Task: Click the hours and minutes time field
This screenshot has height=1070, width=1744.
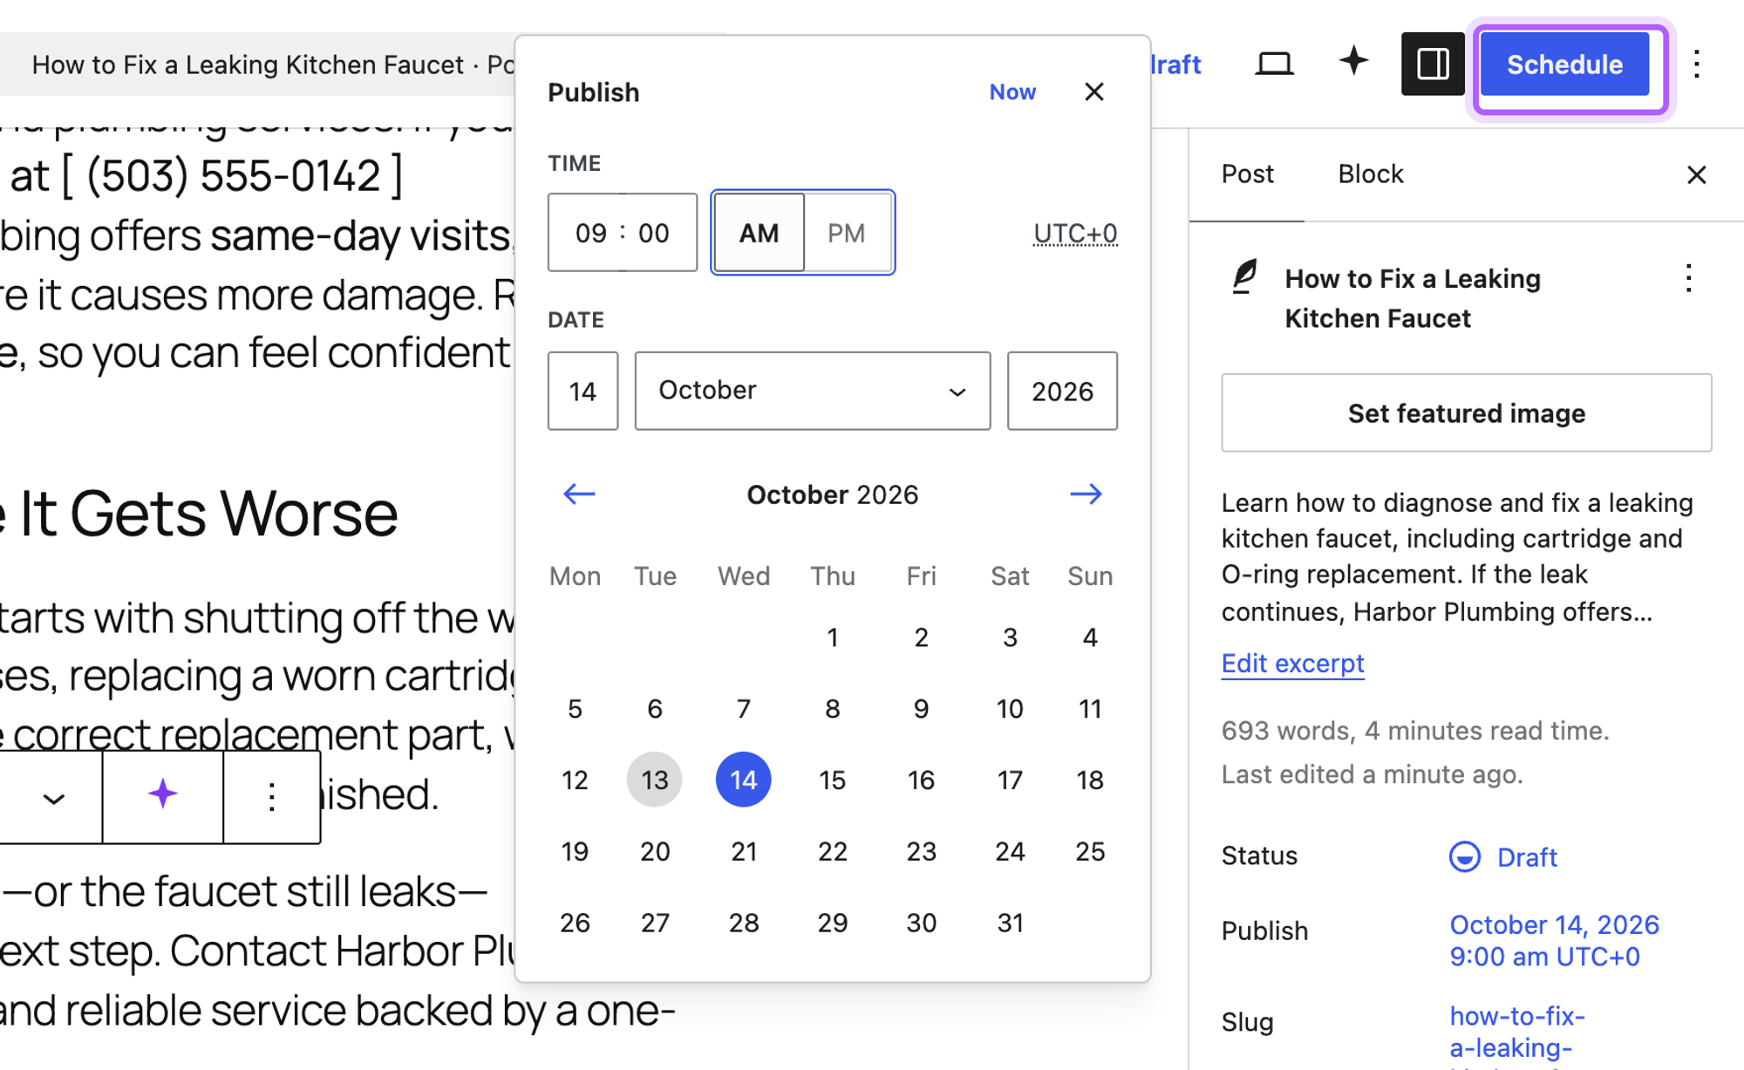Action: point(623,233)
